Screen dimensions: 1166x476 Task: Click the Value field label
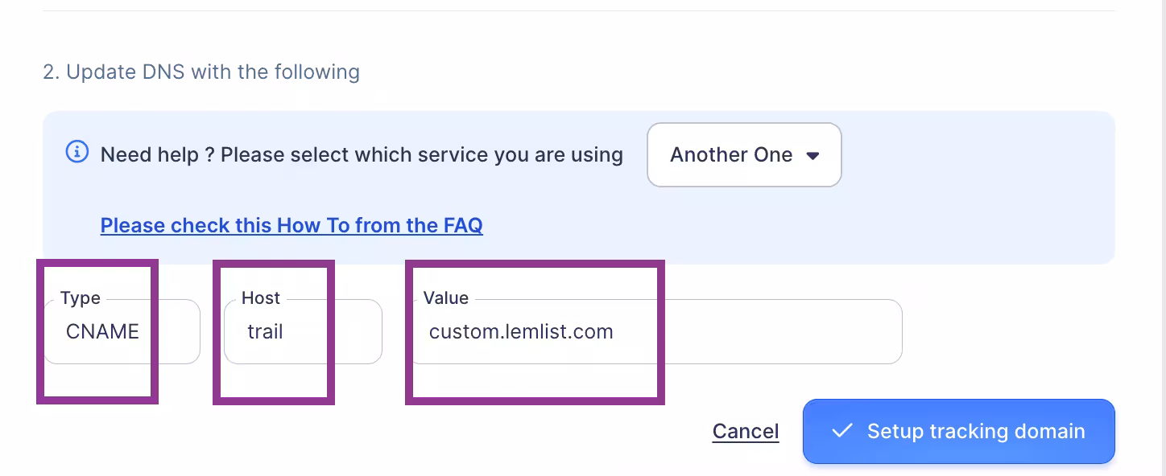pyautogui.click(x=446, y=298)
